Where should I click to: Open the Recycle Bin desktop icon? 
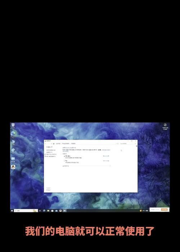(13, 125)
